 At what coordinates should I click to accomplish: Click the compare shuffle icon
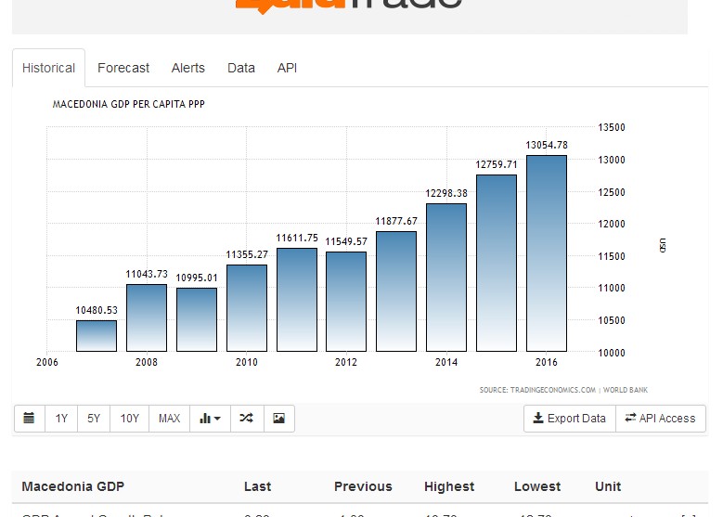(247, 419)
